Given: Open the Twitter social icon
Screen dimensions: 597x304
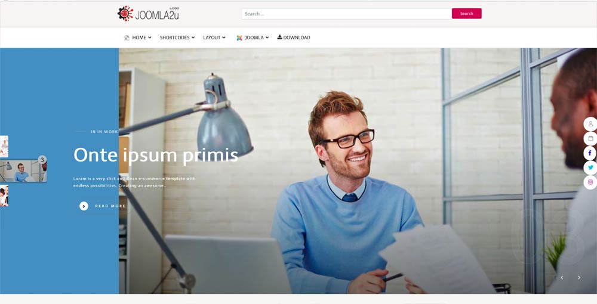Looking at the screenshot, I should [x=590, y=167].
